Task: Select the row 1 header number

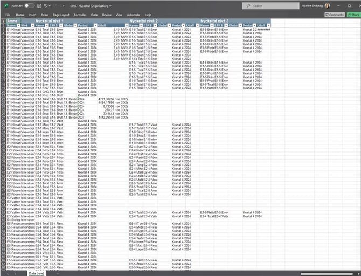Action: (3, 21)
